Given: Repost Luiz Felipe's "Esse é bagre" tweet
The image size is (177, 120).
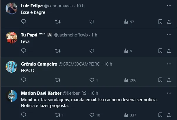Looking at the screenshot, I should (x=58, y=22).
